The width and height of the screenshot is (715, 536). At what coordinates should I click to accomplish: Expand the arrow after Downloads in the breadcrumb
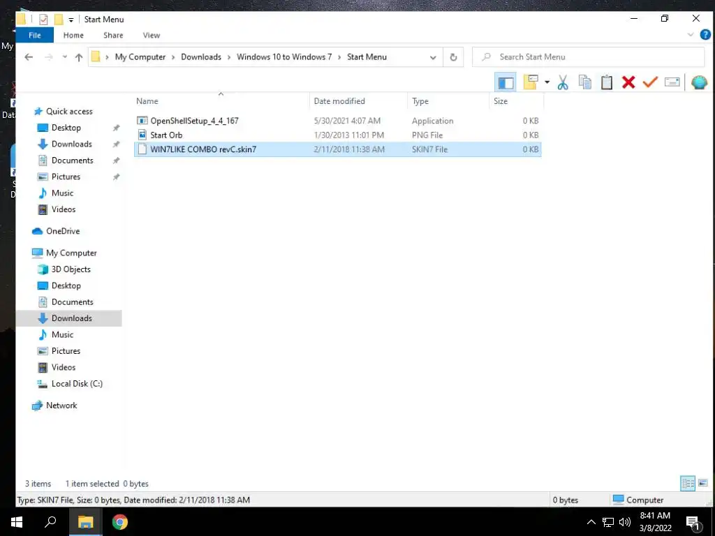point(229,57)
